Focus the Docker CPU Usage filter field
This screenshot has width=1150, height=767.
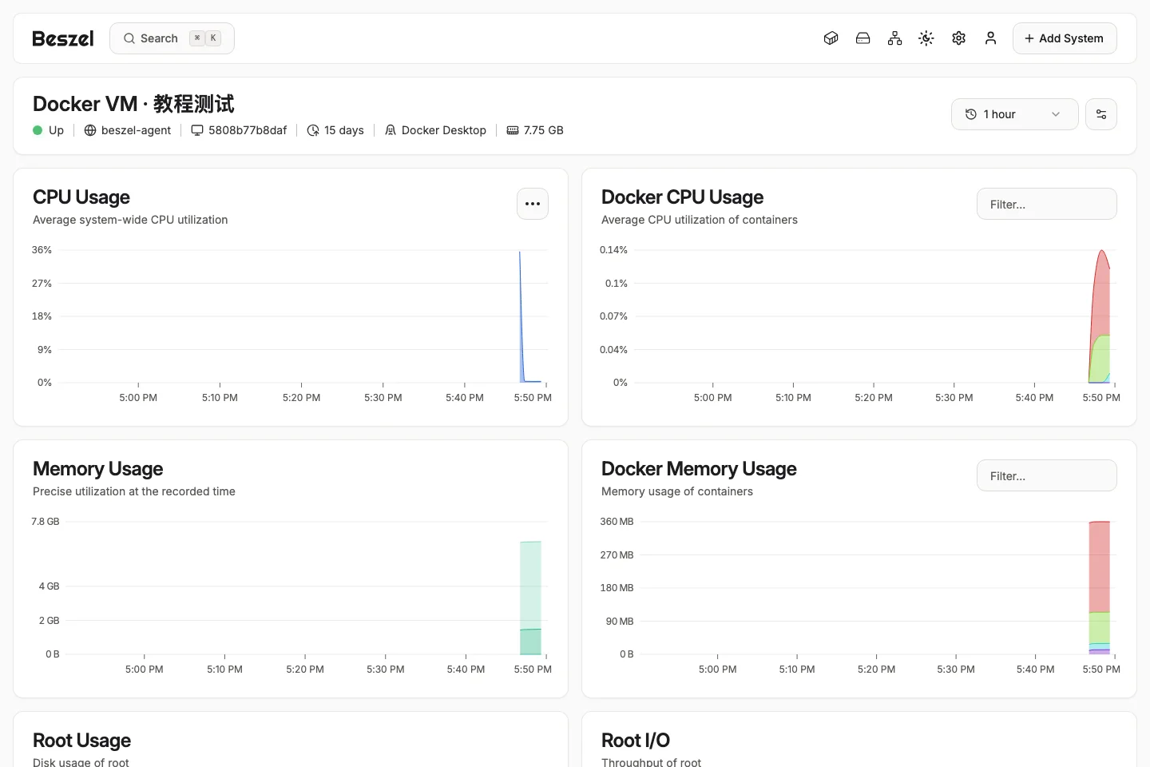(x=1047, y=204)
